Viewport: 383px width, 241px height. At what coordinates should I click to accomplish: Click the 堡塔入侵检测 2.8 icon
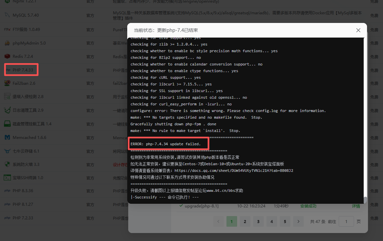point(7,97)
